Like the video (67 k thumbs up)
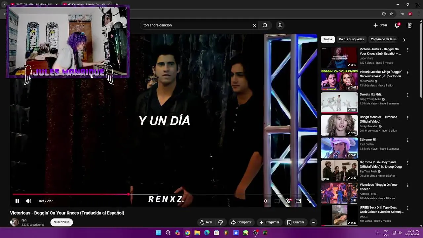423x238 pixels. 206,222
